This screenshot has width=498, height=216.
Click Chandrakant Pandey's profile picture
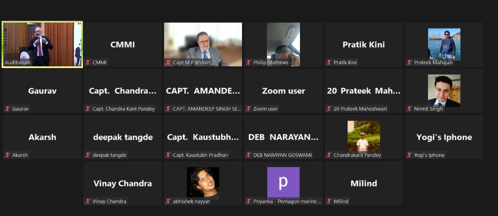(363, 135)
